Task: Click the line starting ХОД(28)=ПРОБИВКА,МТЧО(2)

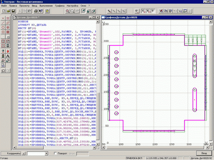Action: [48, 138]
